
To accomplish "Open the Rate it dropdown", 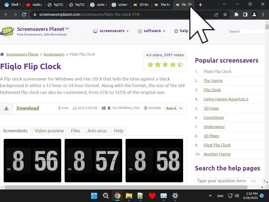I will 174,108.
